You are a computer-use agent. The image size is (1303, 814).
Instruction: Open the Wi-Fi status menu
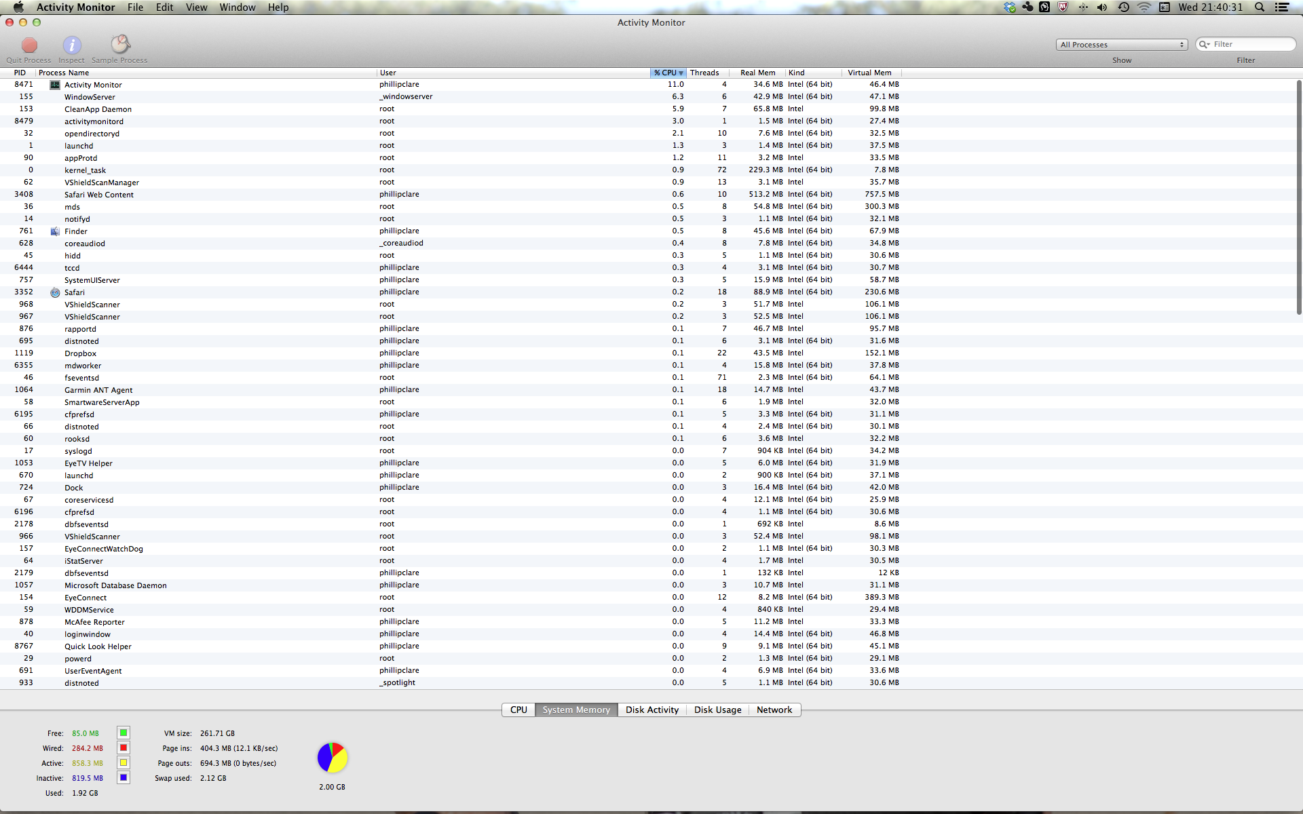tap(1144, 7)
